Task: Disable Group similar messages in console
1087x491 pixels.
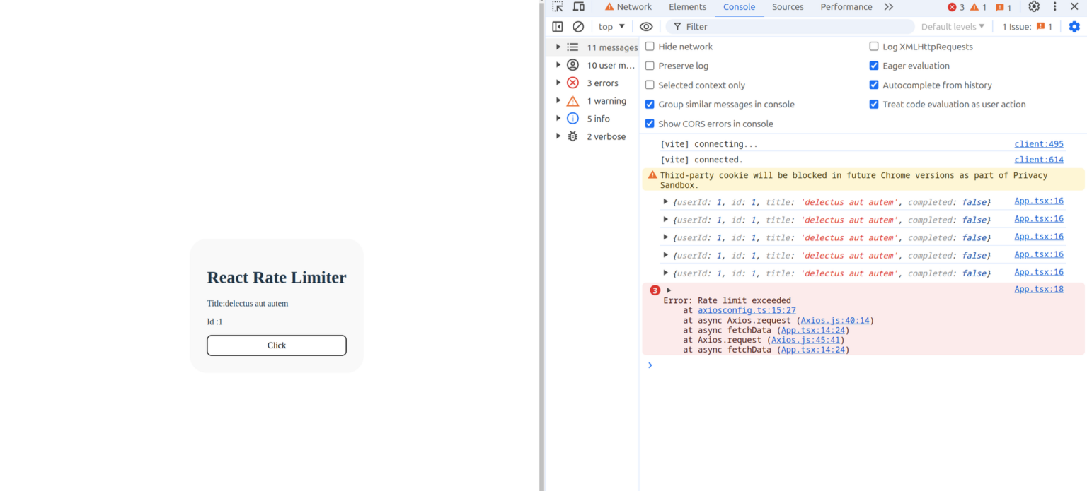Action: click(x=650, y=104)
